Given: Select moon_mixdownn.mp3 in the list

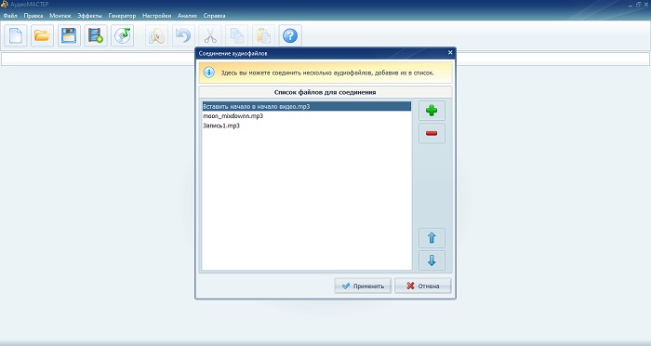Looking at the screenshot, I should [x=307, y=116].
